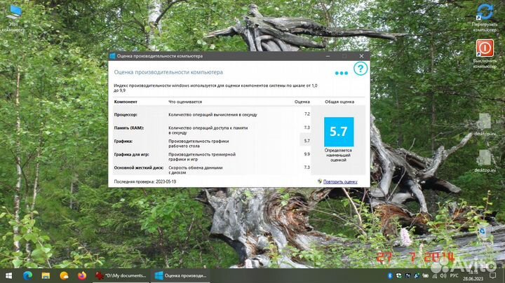Minimize the Оценка производительности window
The image size is (505, 283).
328,56
